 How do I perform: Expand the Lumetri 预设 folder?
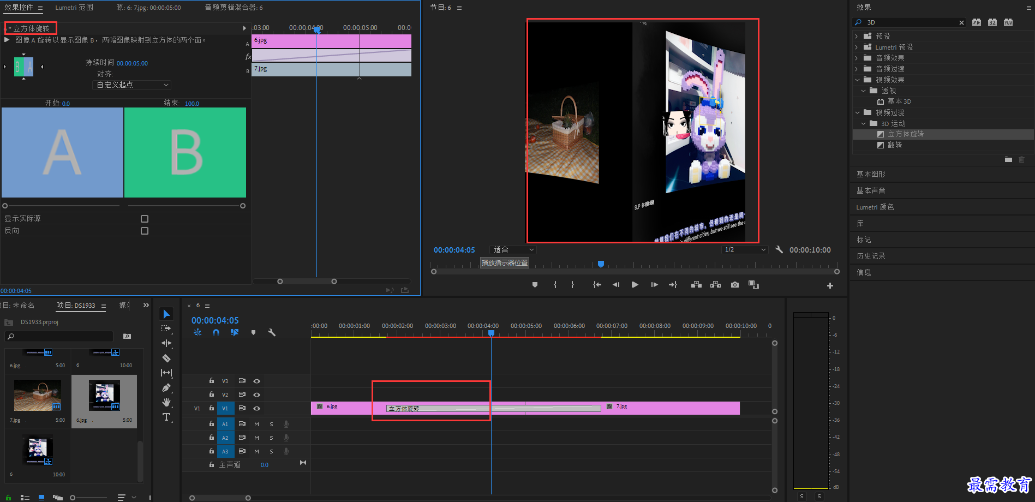click(857, 47)
